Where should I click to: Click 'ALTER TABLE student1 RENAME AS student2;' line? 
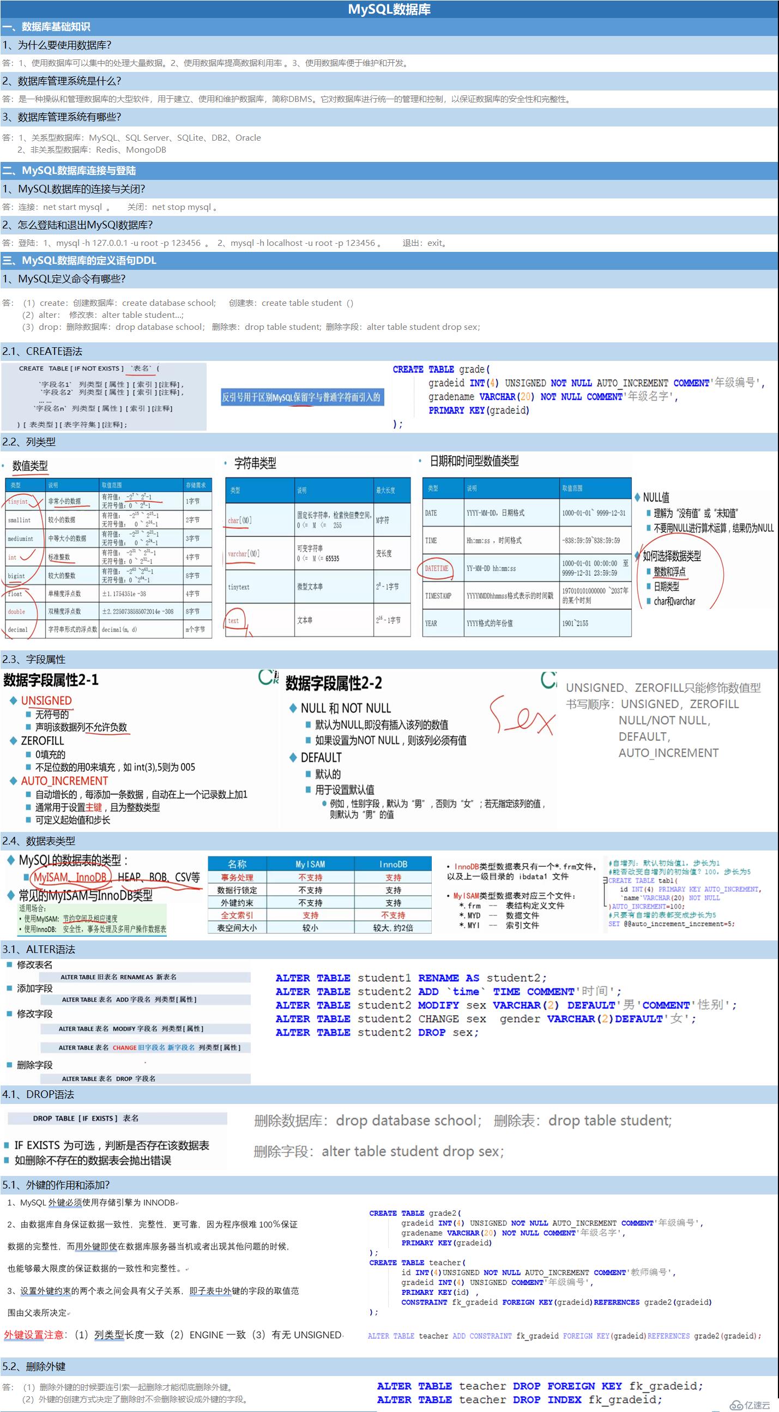pyautogui.click(x=410, y=978)
